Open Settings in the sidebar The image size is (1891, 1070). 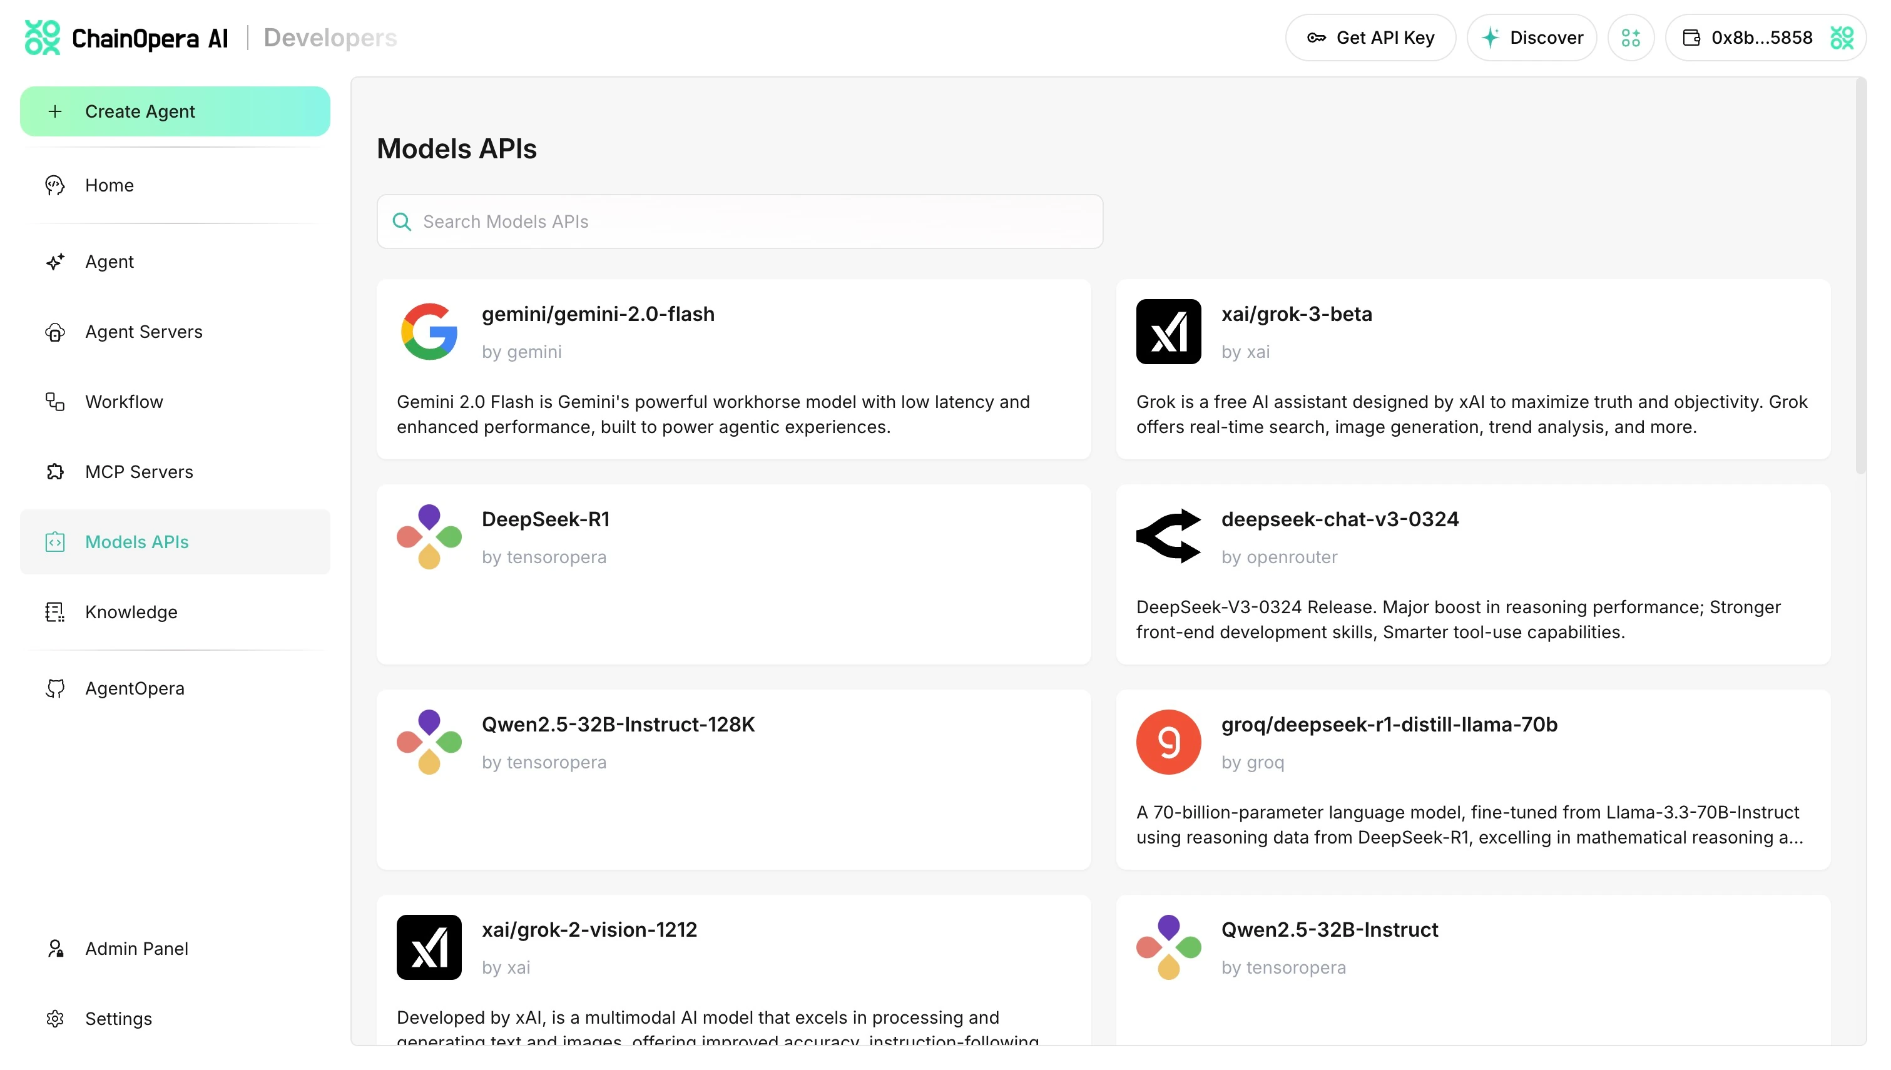[x=118, y=1019]
